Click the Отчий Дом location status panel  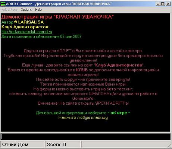click(22, 145)
